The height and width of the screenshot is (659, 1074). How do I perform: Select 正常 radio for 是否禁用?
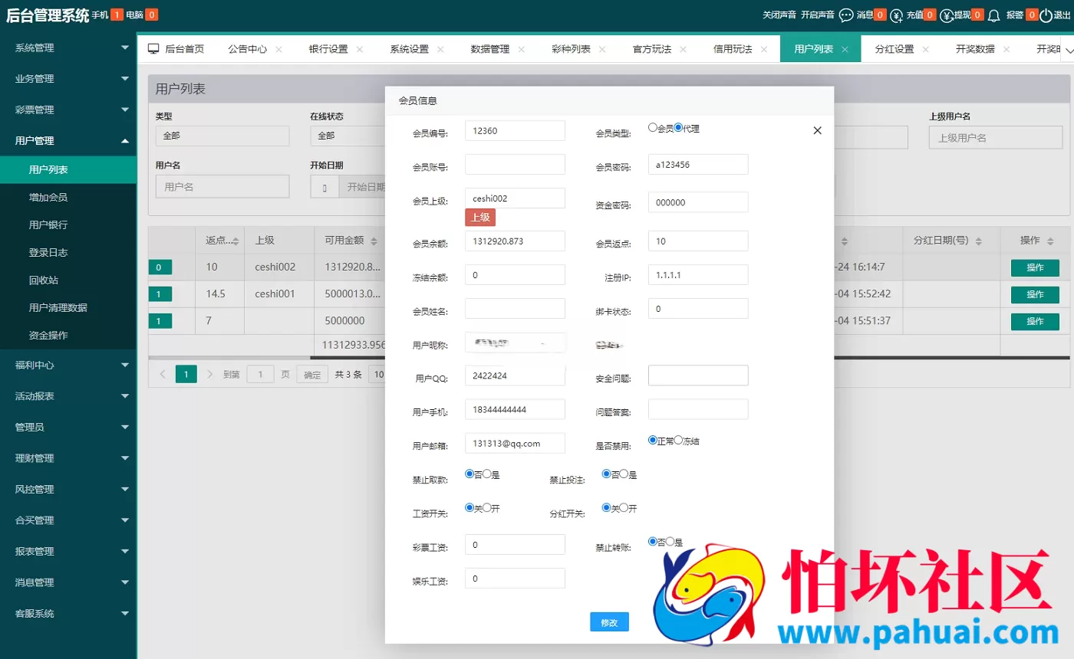[x=653, y=441]
